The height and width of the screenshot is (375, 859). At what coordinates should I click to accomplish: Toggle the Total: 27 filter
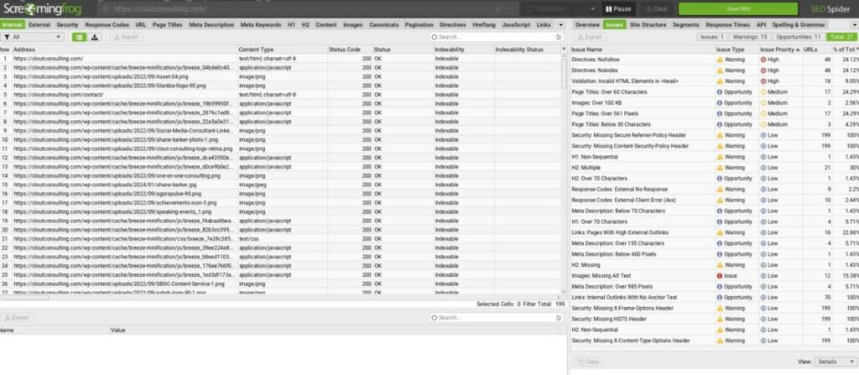point(841,37)
